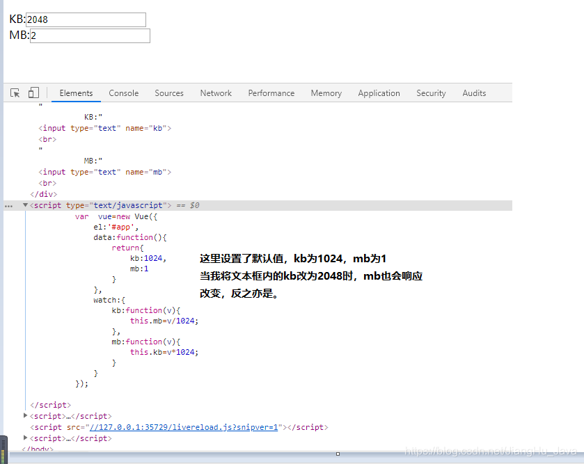This screenshot has height=464, width=584.
Task: Switch to the Application tab
Action: pos(379,93)
